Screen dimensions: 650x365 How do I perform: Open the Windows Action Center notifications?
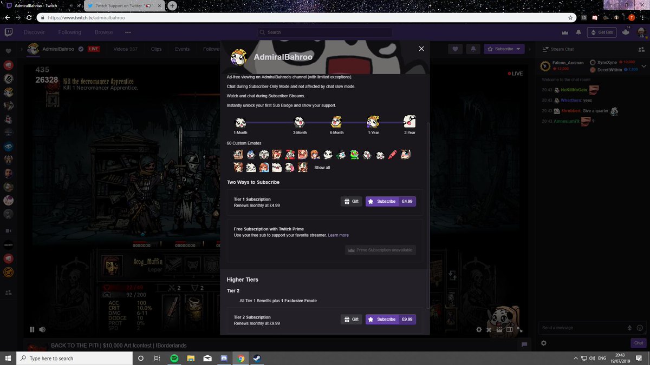639,358
